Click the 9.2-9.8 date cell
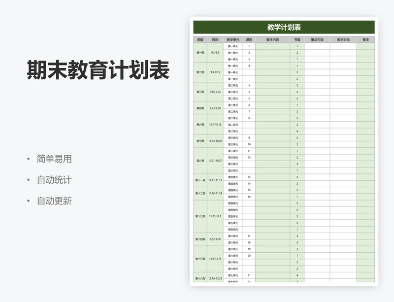The width and height of the screenshot is (394, 302). 215,53
